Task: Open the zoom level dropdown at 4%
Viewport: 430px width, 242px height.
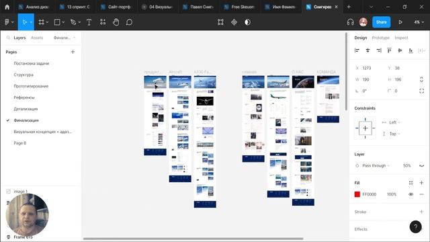Action: point(419,22)
